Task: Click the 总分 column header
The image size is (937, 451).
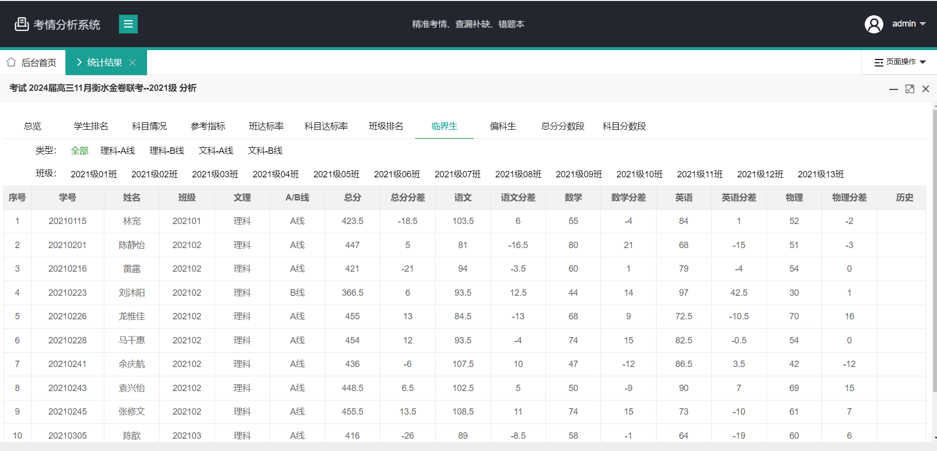Action: pyautogui.click(x=353, y=197)
